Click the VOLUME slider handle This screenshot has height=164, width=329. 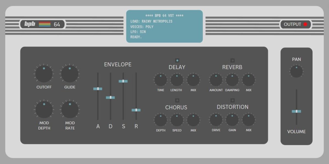tap(296, 111)
